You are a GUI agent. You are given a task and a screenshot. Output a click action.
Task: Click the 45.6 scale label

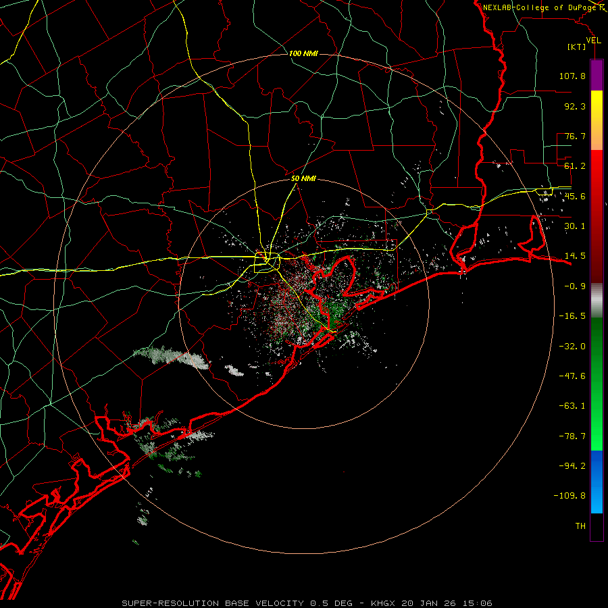pos(575,196)
